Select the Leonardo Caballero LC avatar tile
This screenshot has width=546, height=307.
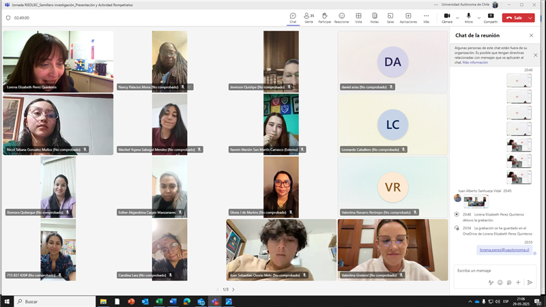pyautogui.click(x=393, y=124)
